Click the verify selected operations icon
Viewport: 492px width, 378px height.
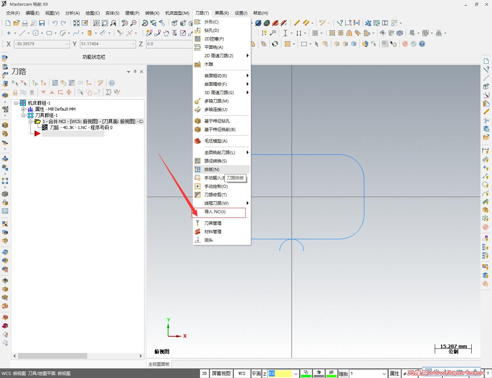pos(63,83)
